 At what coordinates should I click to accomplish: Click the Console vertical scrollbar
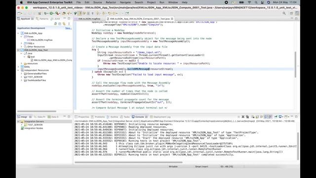tap(298, 146)
